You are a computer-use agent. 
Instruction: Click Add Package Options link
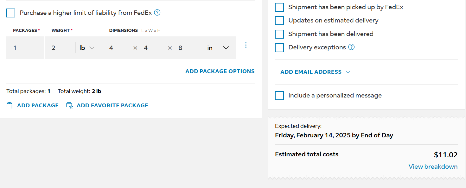[220, 71]
